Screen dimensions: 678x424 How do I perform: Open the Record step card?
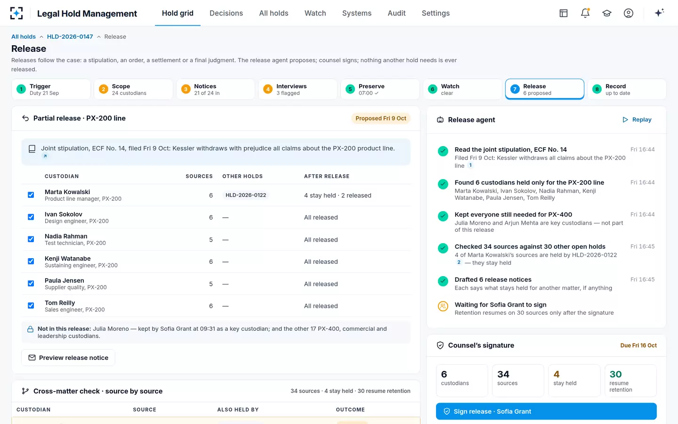coord(627,89)
